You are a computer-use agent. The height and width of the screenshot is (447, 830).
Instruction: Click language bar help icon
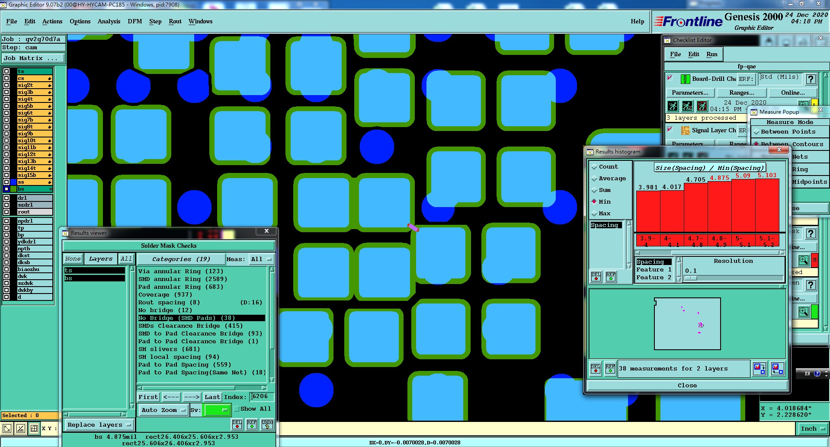tap(817, 374)
